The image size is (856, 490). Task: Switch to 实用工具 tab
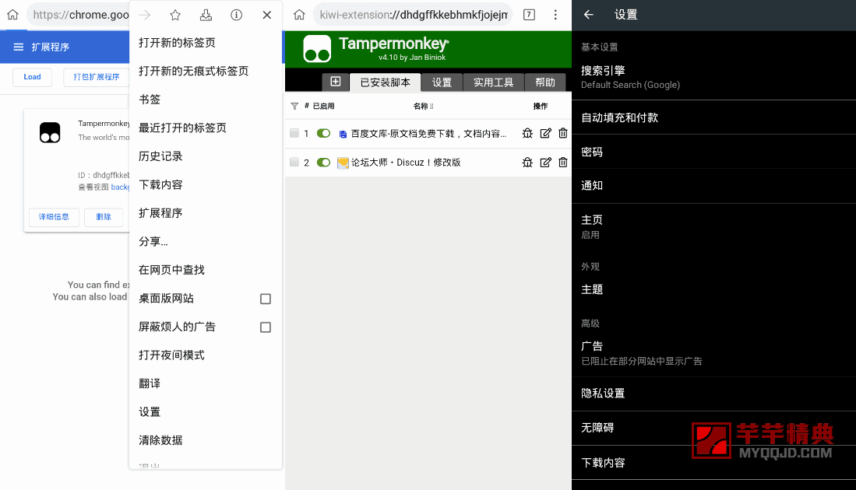point(493,82)
